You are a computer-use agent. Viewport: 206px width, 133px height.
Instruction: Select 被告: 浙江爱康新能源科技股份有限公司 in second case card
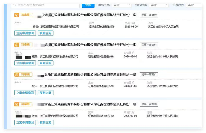[x=55, y=57]
